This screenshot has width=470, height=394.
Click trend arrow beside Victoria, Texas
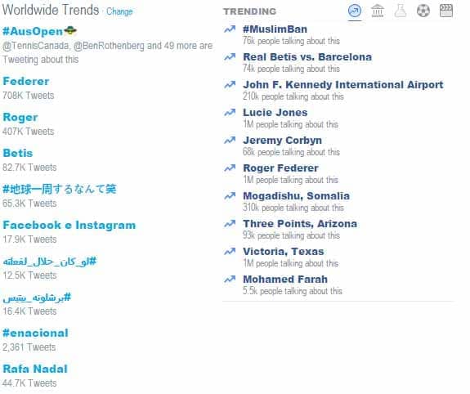(x=230, y=251)
